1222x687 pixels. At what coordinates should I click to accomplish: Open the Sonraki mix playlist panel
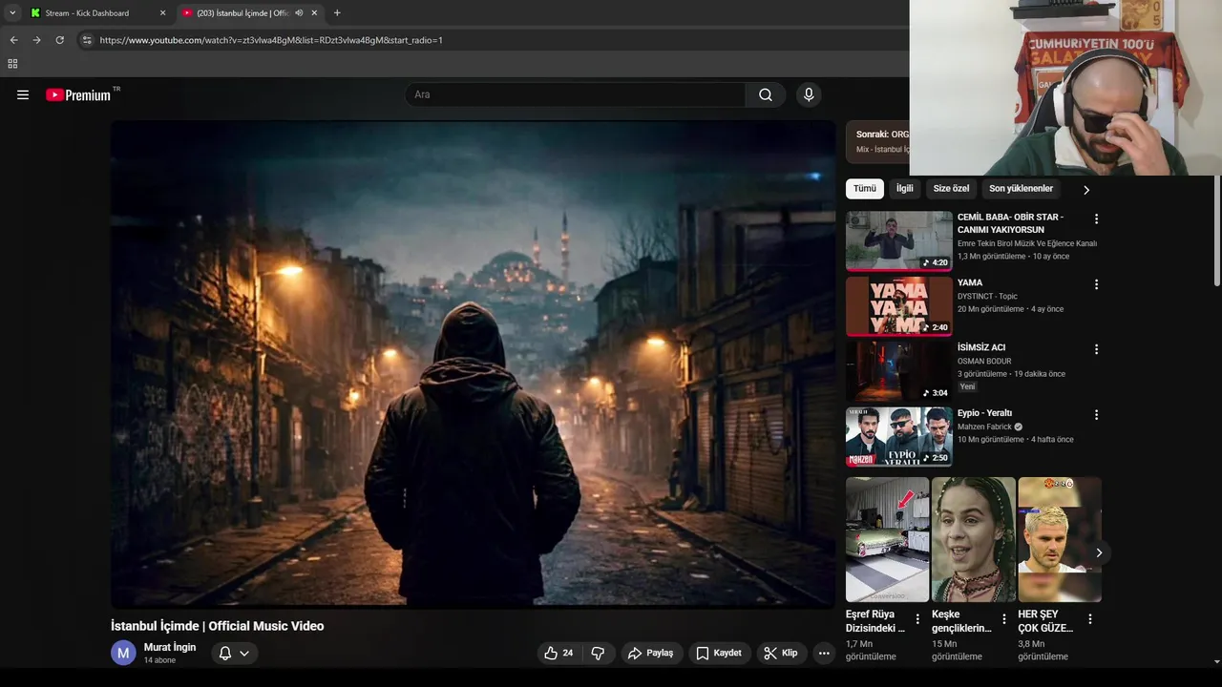pos(877,141)
